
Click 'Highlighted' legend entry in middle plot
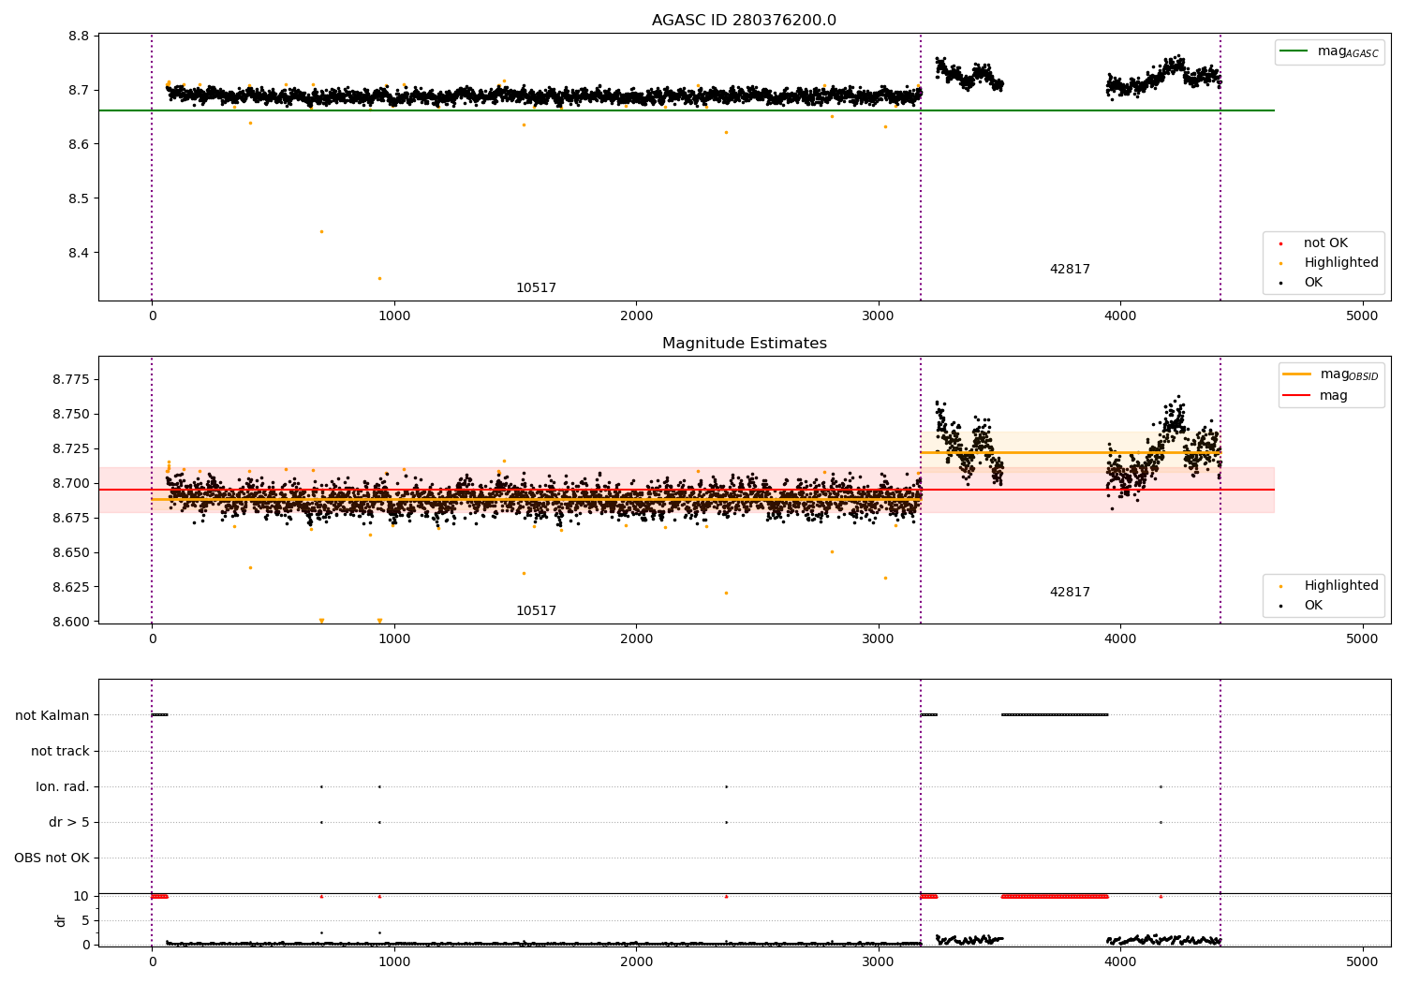1330,586
